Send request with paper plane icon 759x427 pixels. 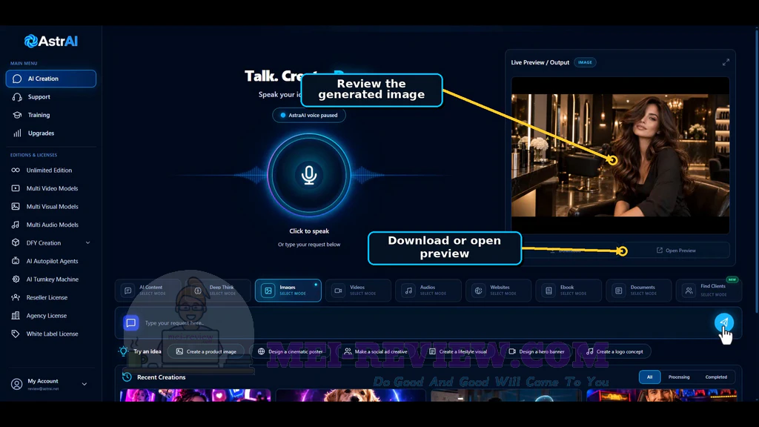point(723,322)
